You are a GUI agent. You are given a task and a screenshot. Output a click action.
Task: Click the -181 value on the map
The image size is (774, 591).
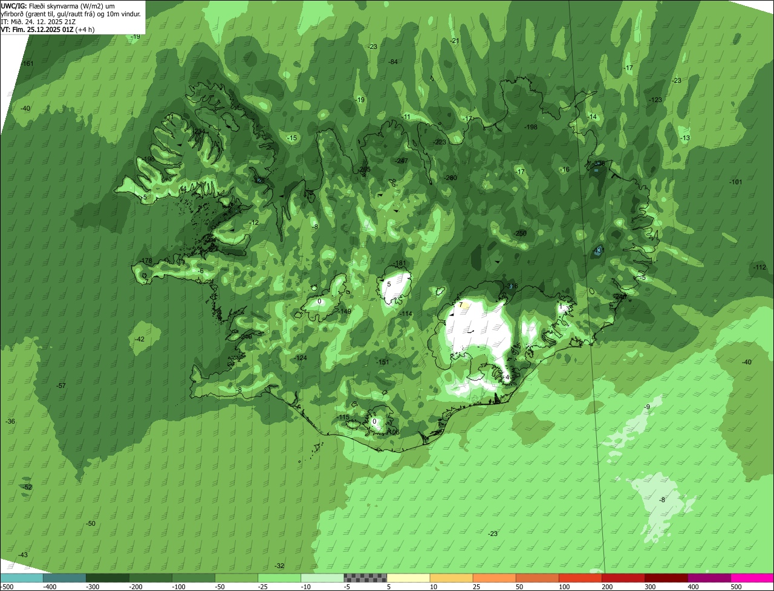point(400,263)
